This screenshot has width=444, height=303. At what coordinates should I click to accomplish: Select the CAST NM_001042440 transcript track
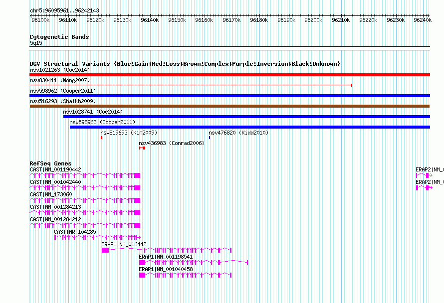coord(85,188)
